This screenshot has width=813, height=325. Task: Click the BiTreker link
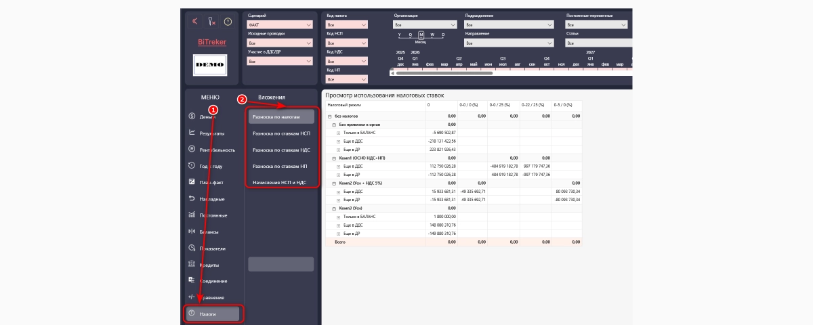(211, 42)
